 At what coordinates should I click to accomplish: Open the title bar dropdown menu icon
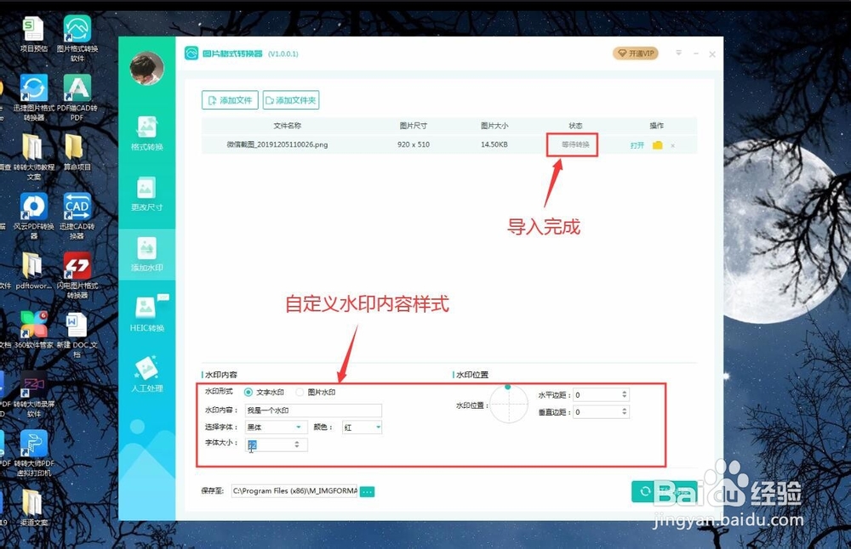[x=678, y=53]
